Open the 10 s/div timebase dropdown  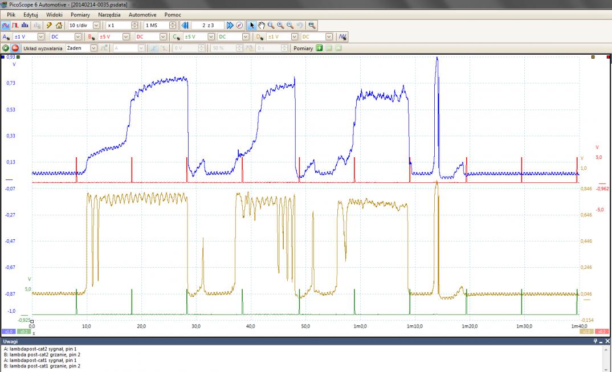(x=95, y=26)
